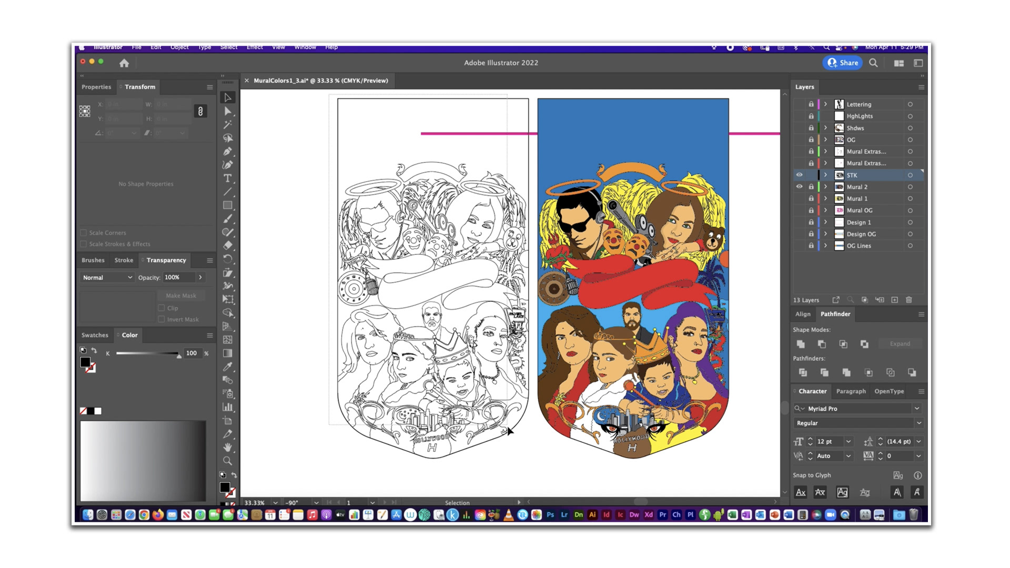Click the Share button

click(843, 63)
